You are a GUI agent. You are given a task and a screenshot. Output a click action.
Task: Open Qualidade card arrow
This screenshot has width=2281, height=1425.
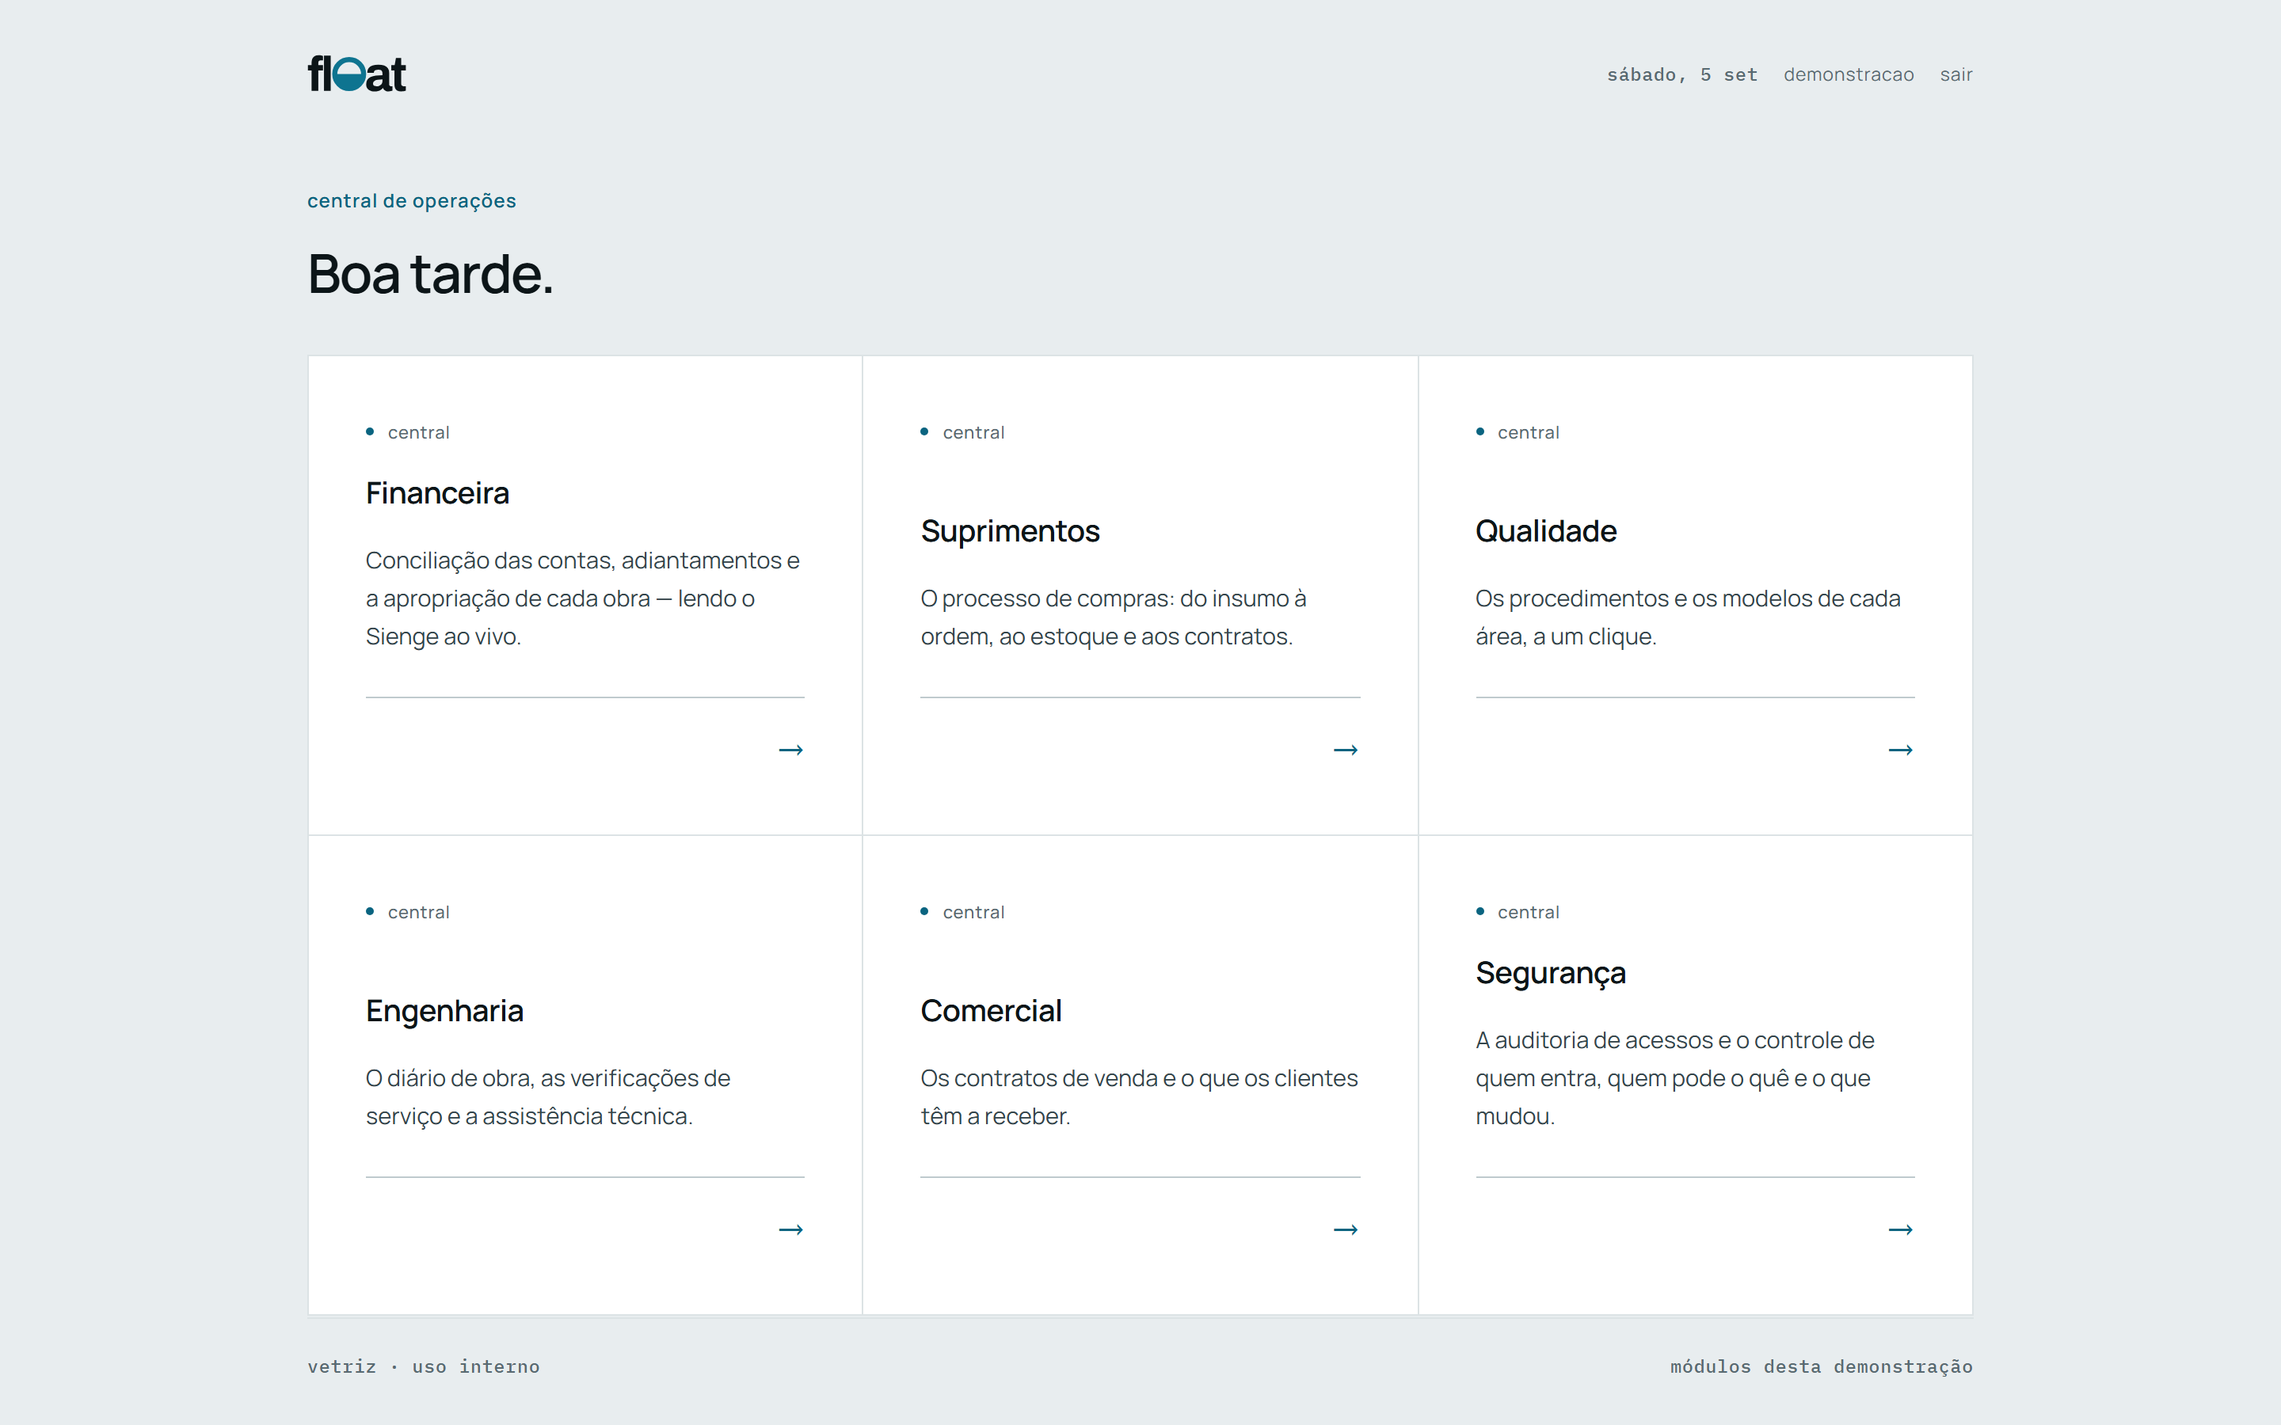click(x=1900, y=750)
